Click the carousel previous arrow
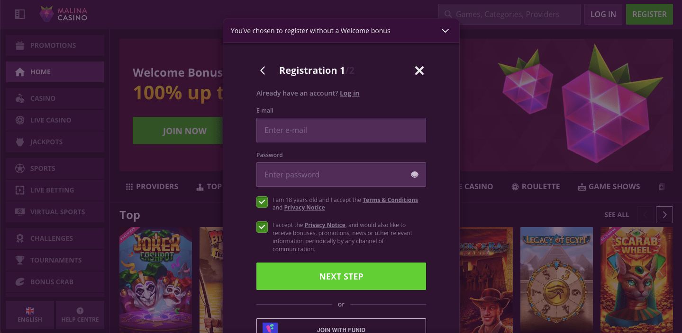 point(645,214)
